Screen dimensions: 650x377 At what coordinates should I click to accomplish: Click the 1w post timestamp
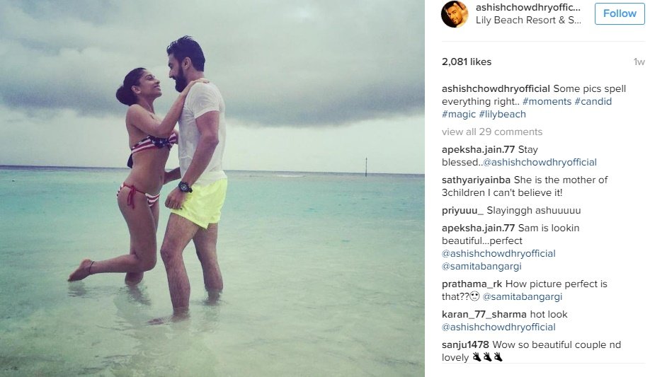639,62
